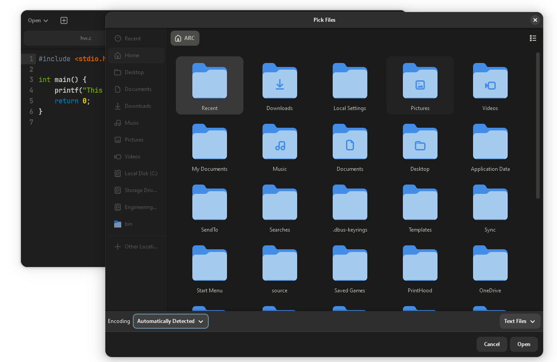Select the My Documents folder
The height and width of the screenshot is (362, 557).
[210, 146]
